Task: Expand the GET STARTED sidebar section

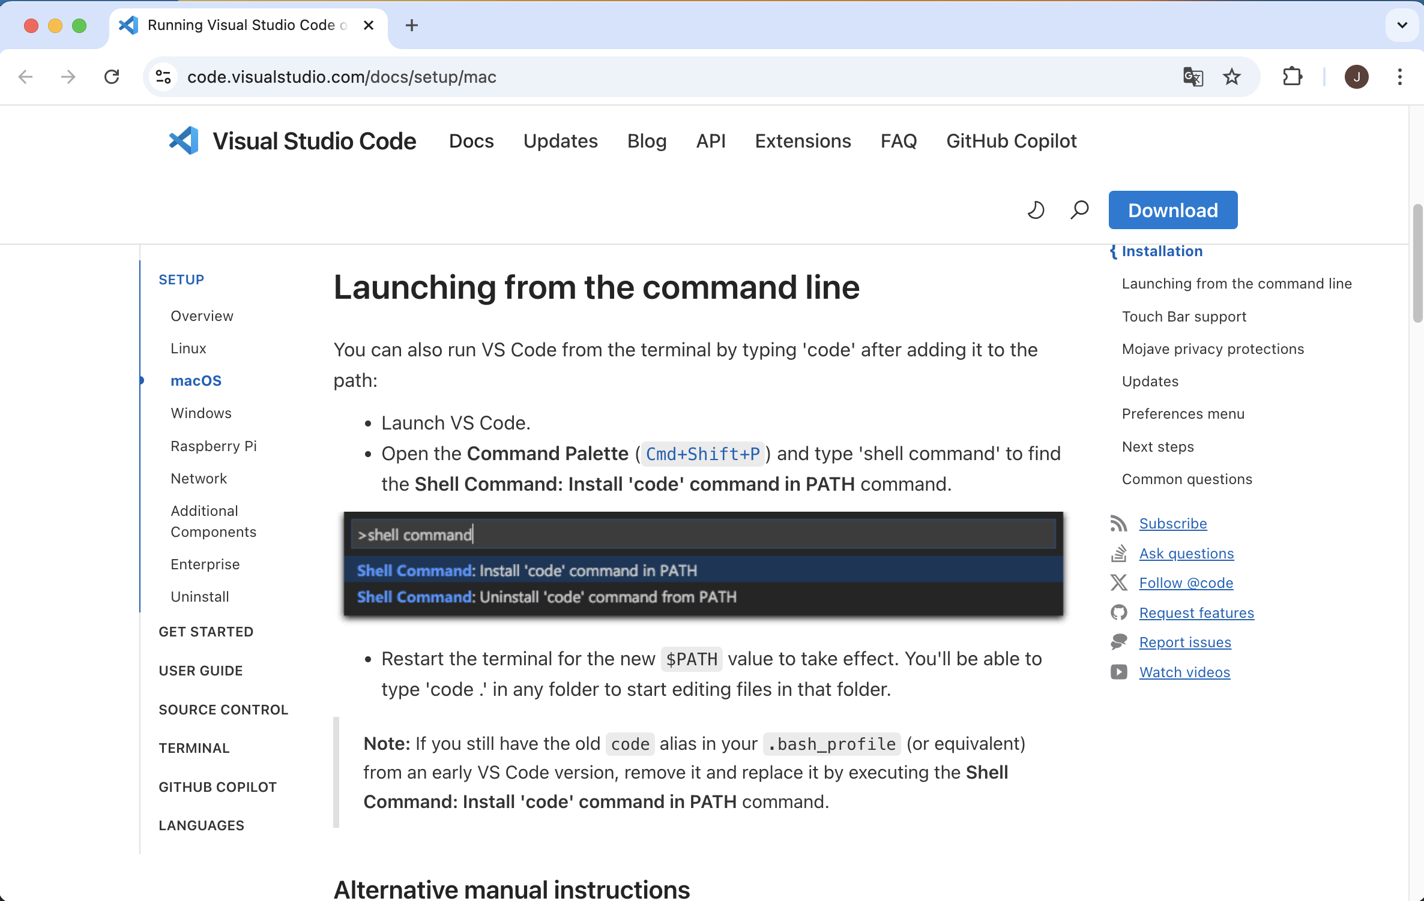Action: pos(206,632)
